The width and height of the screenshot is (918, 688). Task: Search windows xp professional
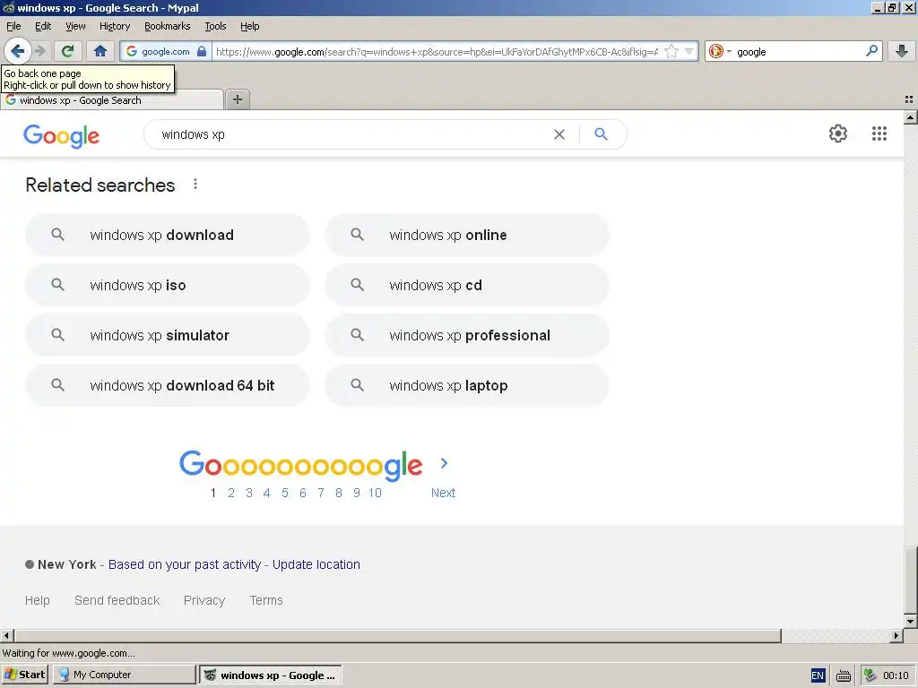point(467,335)
